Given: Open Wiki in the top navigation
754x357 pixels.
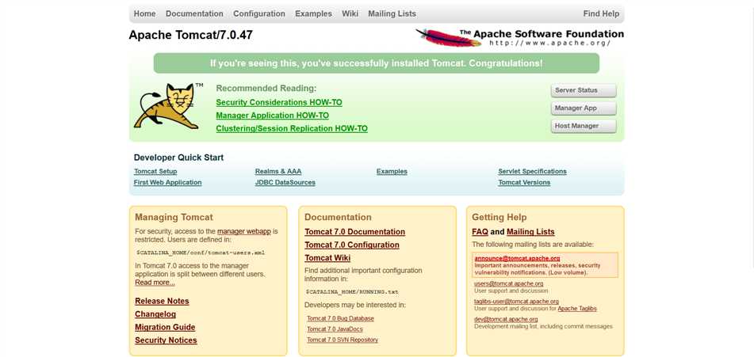Looking at the screenshot, I should (350, 14).
